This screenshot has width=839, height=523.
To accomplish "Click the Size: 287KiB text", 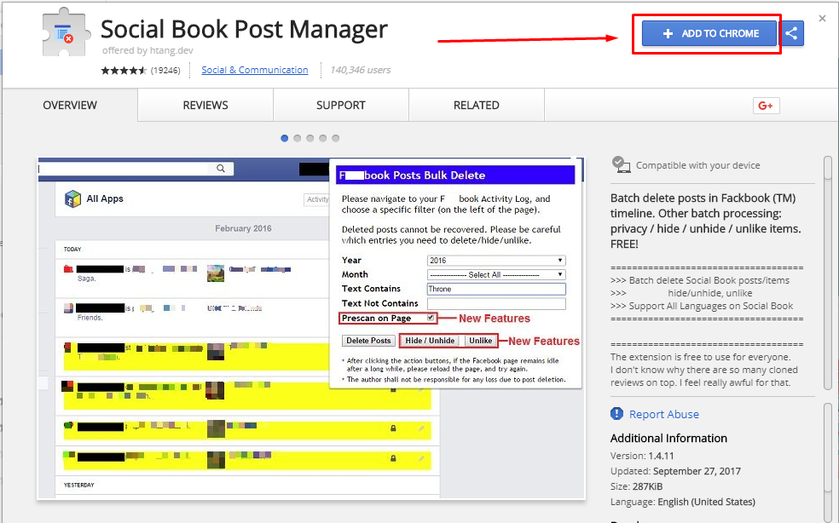I will click(637, 486).
